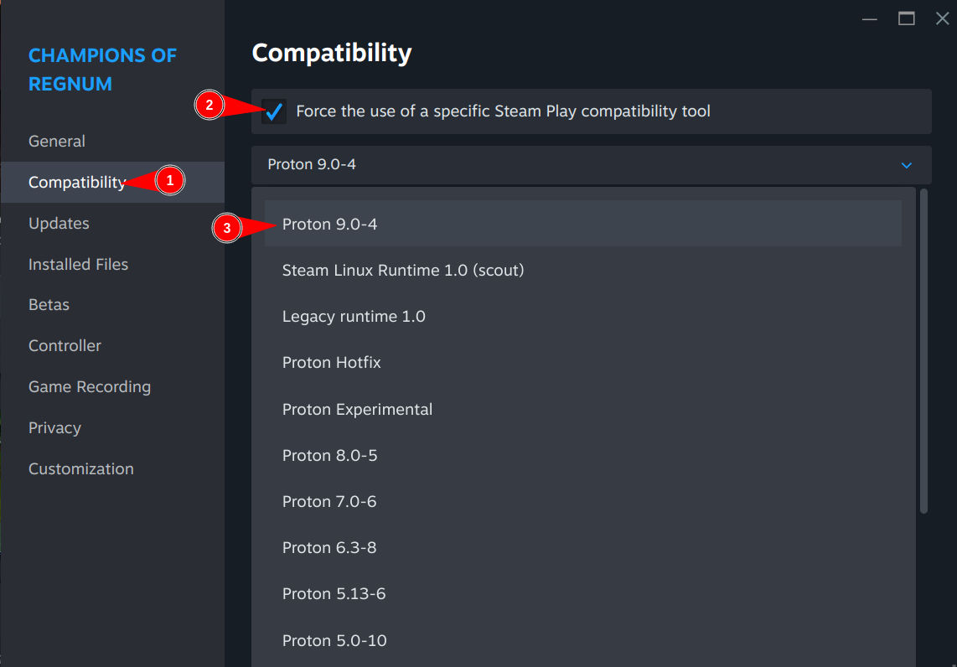Select Proton 6.3-8 version
The image size is (957, 667).
329,548
